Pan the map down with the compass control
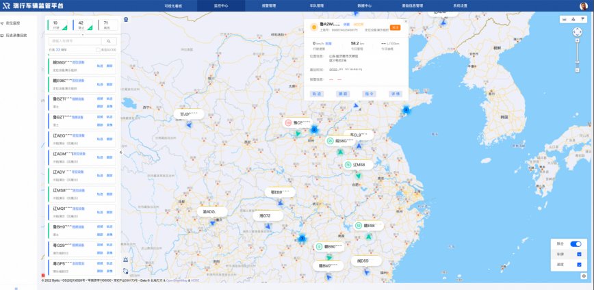This screenshot has width=594, height=290. 578,35
